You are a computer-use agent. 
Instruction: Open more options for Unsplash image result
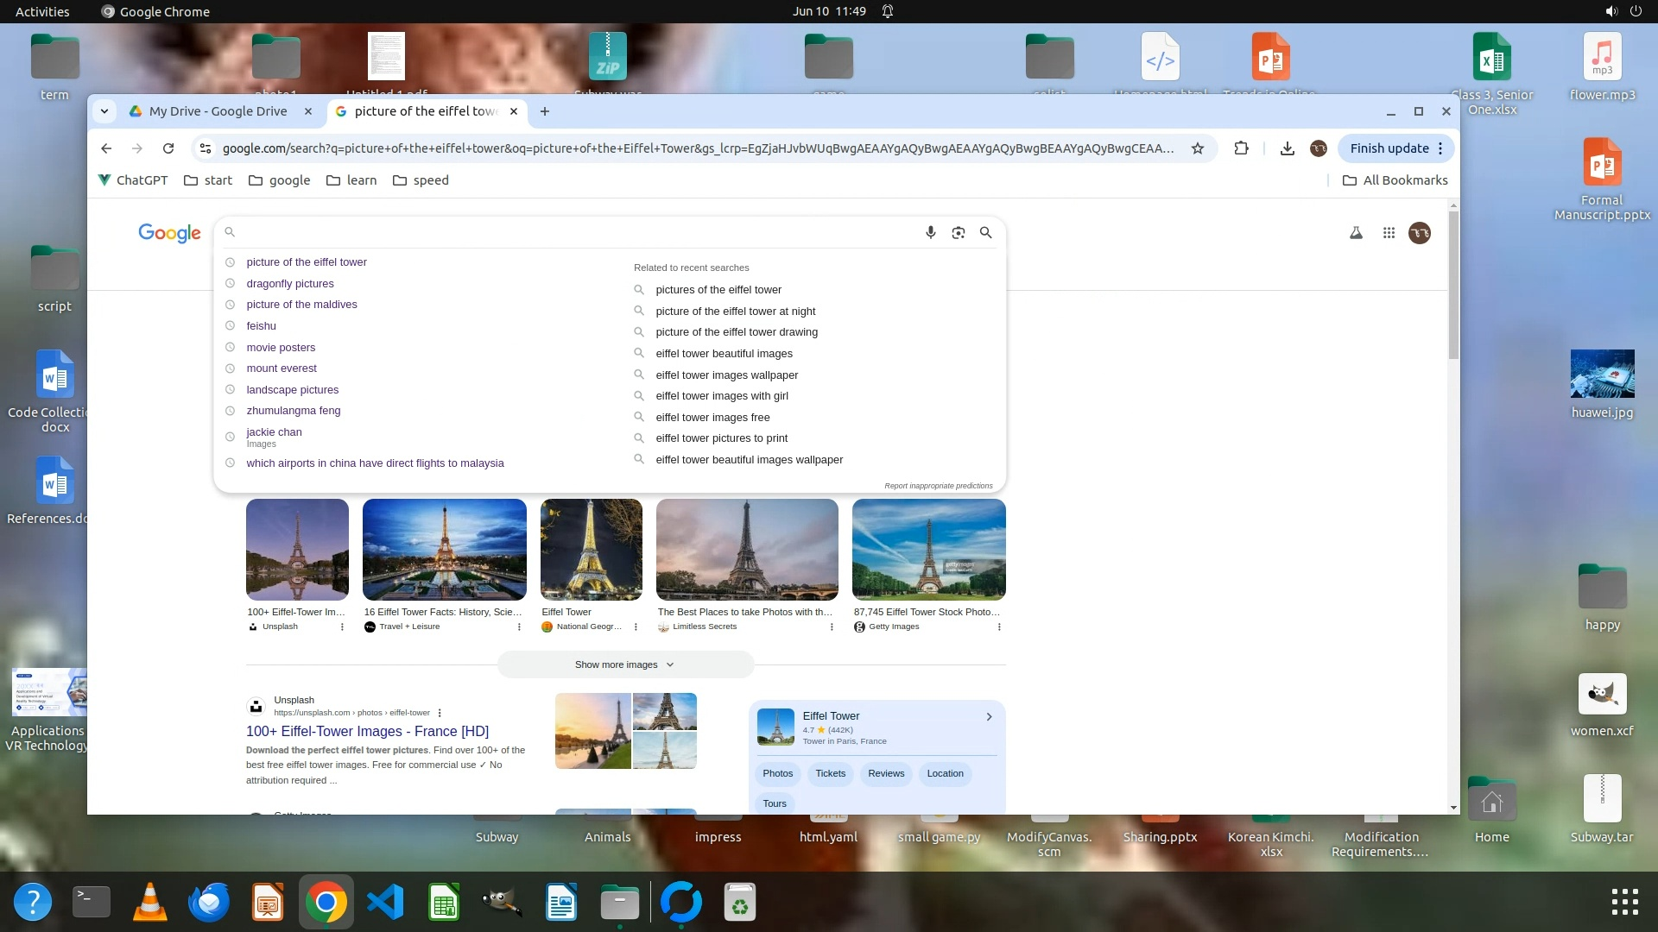(x=342, y=627)
